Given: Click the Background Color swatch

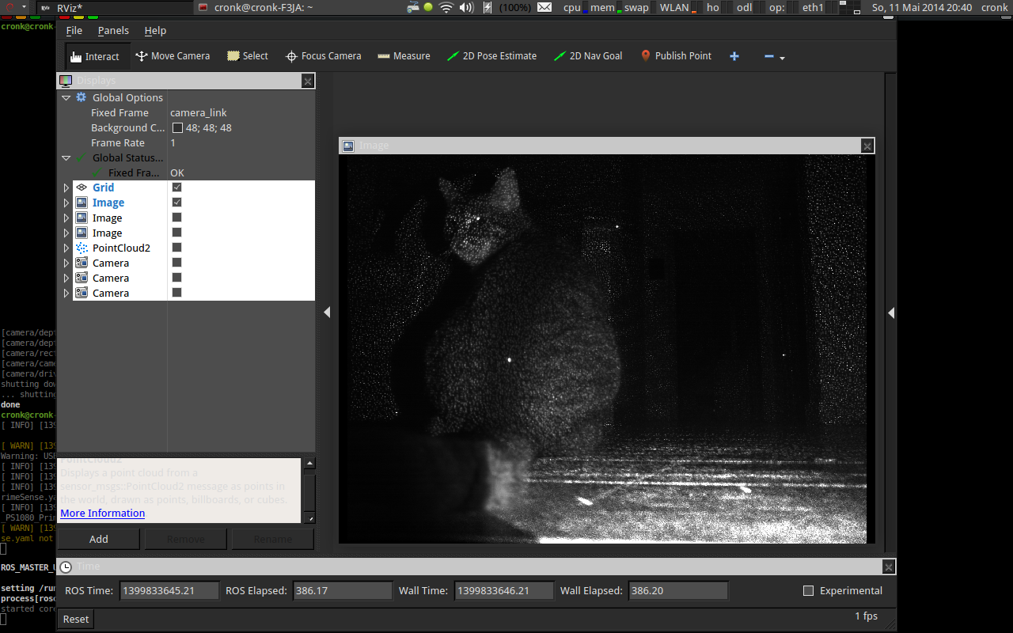Looking at the screenshot, I should coord(177,128).
